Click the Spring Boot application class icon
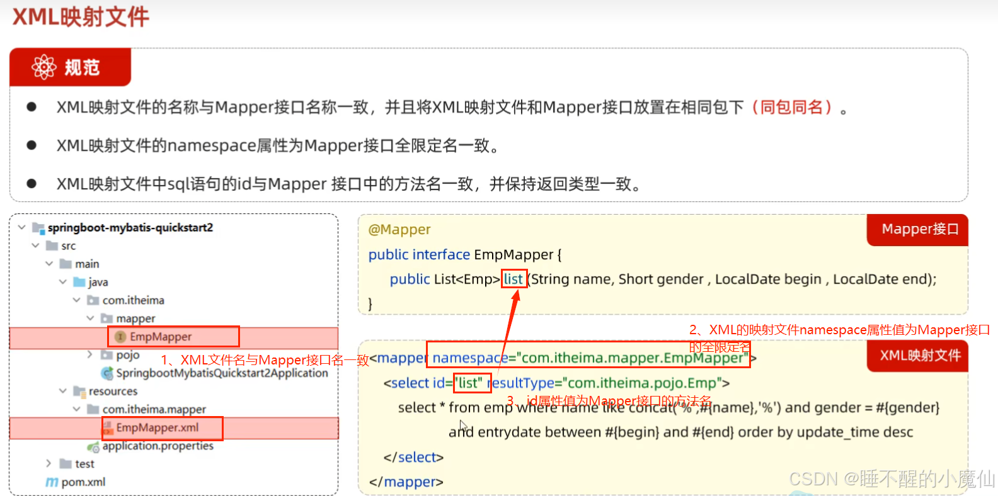 click(x=107, y=373)
